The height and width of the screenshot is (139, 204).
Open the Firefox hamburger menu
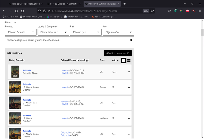point(200,11)
